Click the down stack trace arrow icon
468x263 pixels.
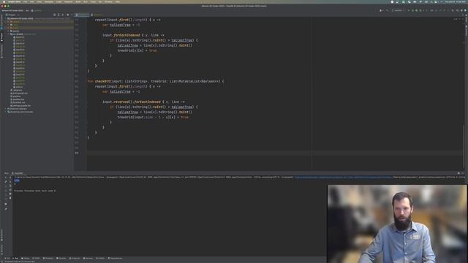(x=10, y=182)
